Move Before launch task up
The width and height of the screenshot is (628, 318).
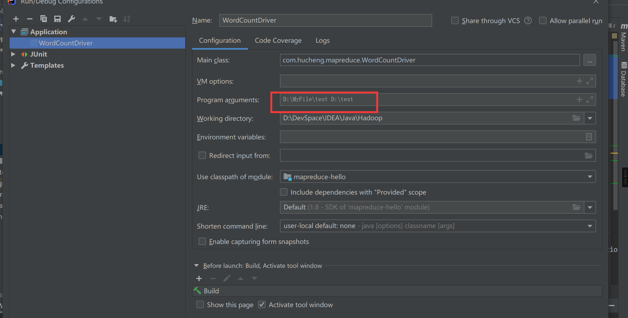click(241, 278)
